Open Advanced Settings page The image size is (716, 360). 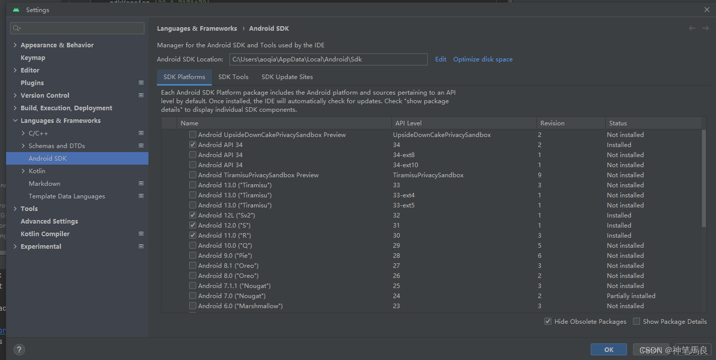coord(49,221)
